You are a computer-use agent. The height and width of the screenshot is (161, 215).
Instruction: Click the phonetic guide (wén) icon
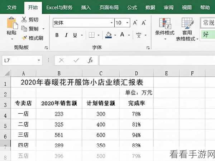(x=139, y=35)
